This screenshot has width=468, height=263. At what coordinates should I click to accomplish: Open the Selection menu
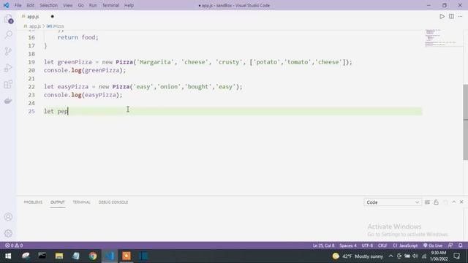pyautogui.click(x=48, y=5)
